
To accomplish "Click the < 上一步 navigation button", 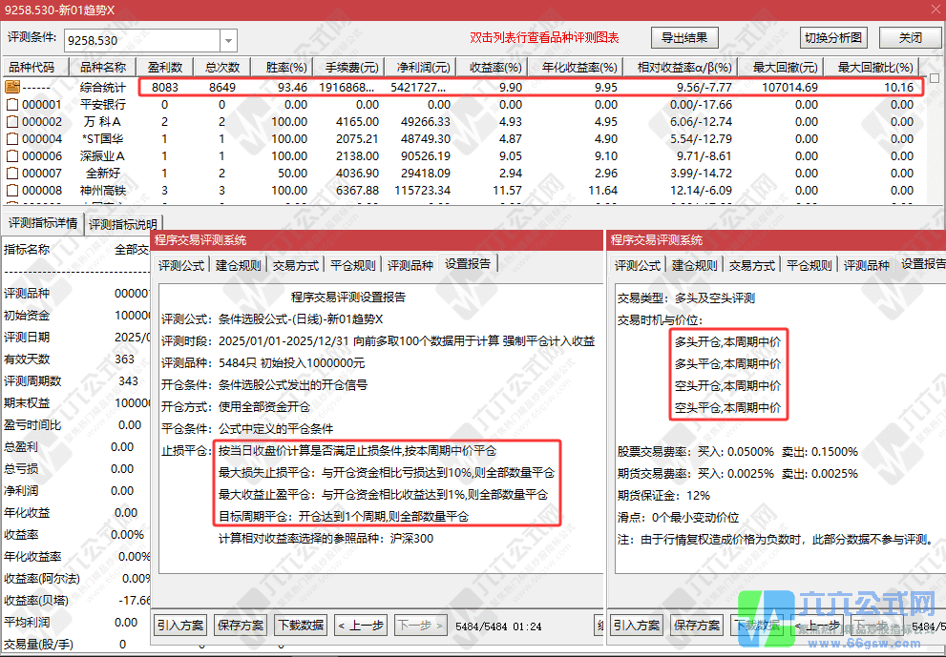I will click(x=359, y=625).
